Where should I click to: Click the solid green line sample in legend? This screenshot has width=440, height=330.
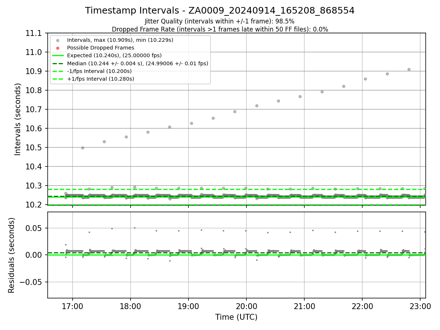click(x=58, y=56)
